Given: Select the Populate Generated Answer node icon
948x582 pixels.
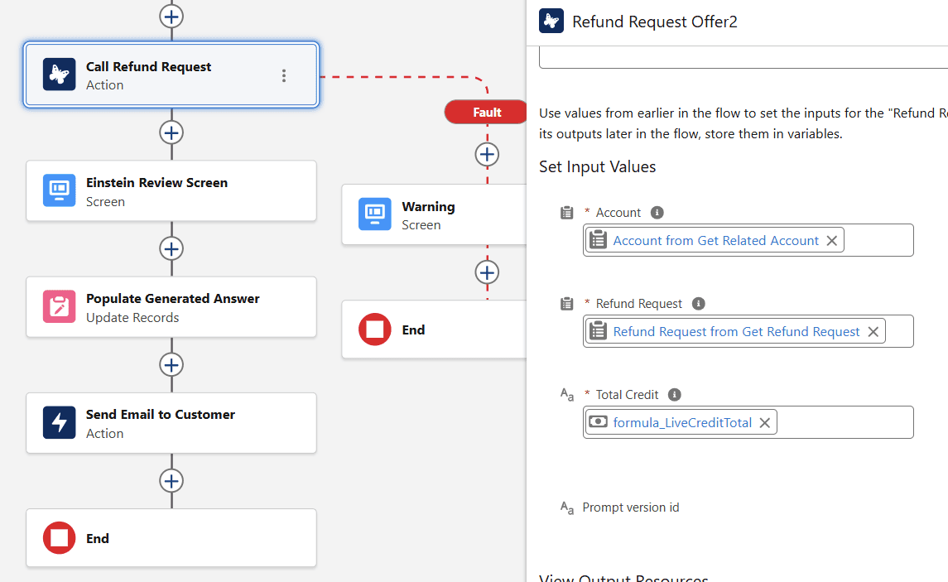Looking at the screenshot, I should pos(60,307).
